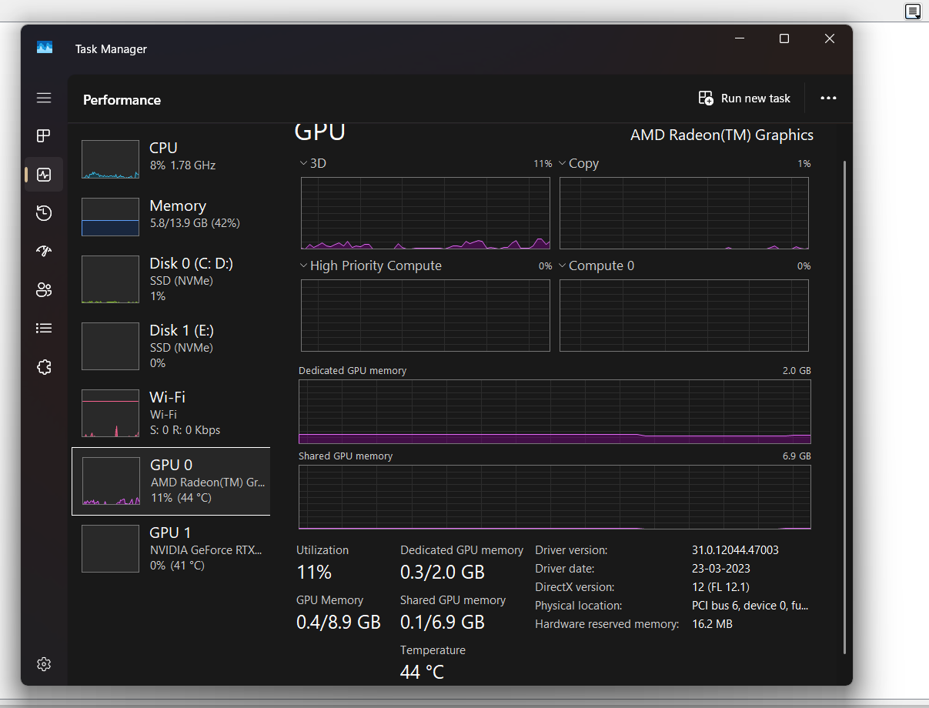
Task: Select the CPU performance entry
Action: click(x=171, y=160)
